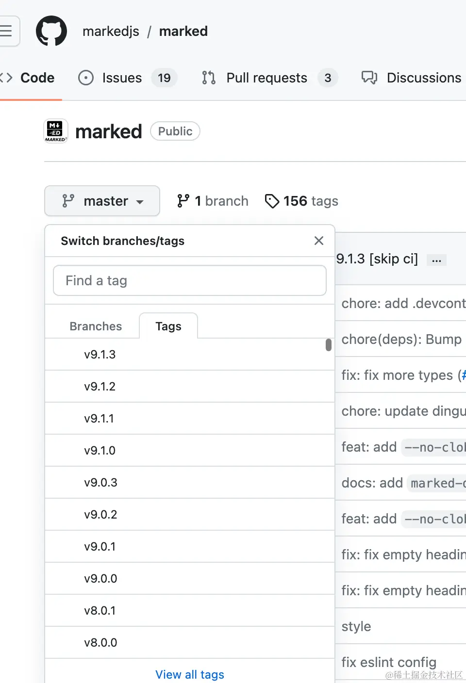Open the master branch dropdown

[102, 201]
